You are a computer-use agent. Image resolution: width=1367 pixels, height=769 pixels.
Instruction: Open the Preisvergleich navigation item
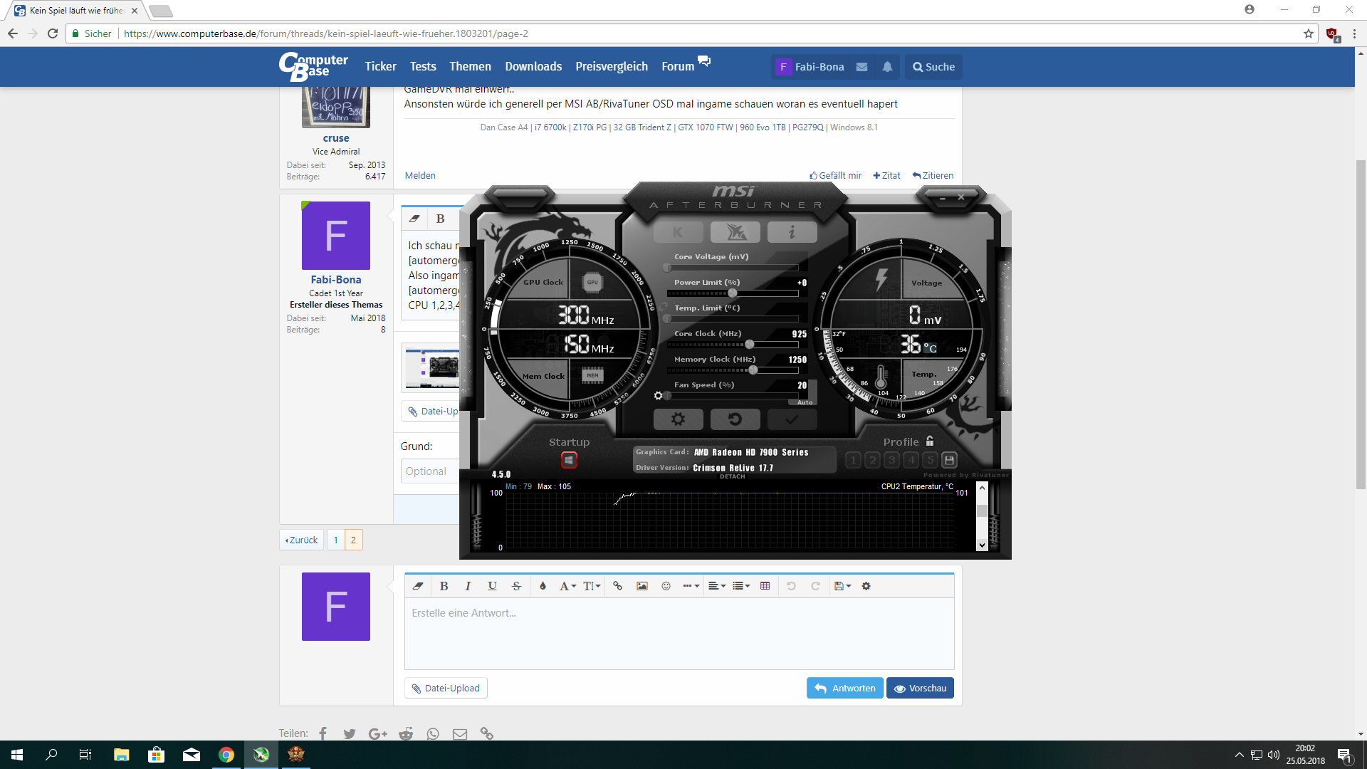point(612,66)
